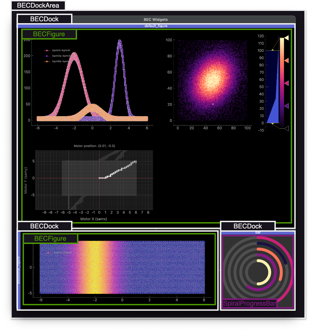
Task: Hide the bpm6a-bpm6a curve via legend
Action: coord(60,61)
